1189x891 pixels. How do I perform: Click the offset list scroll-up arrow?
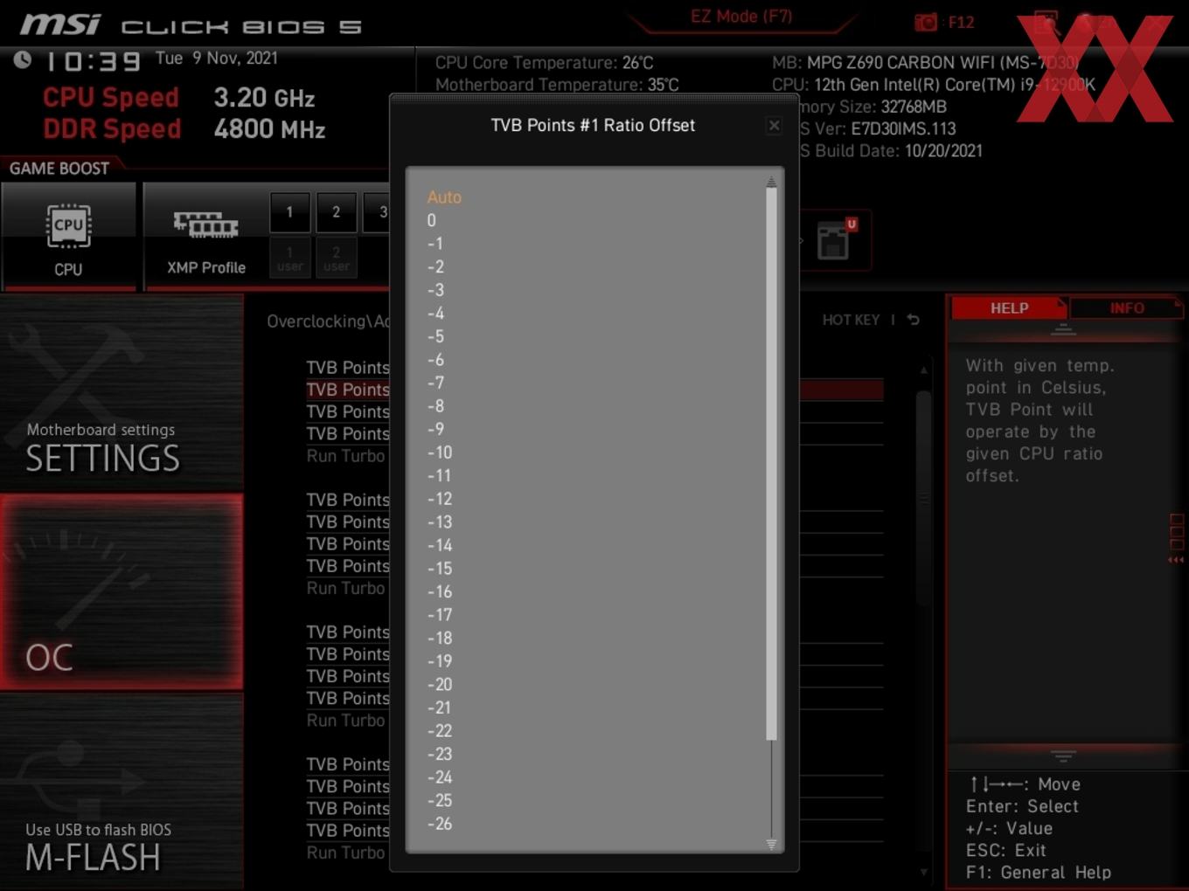click(x=771, y=182)
